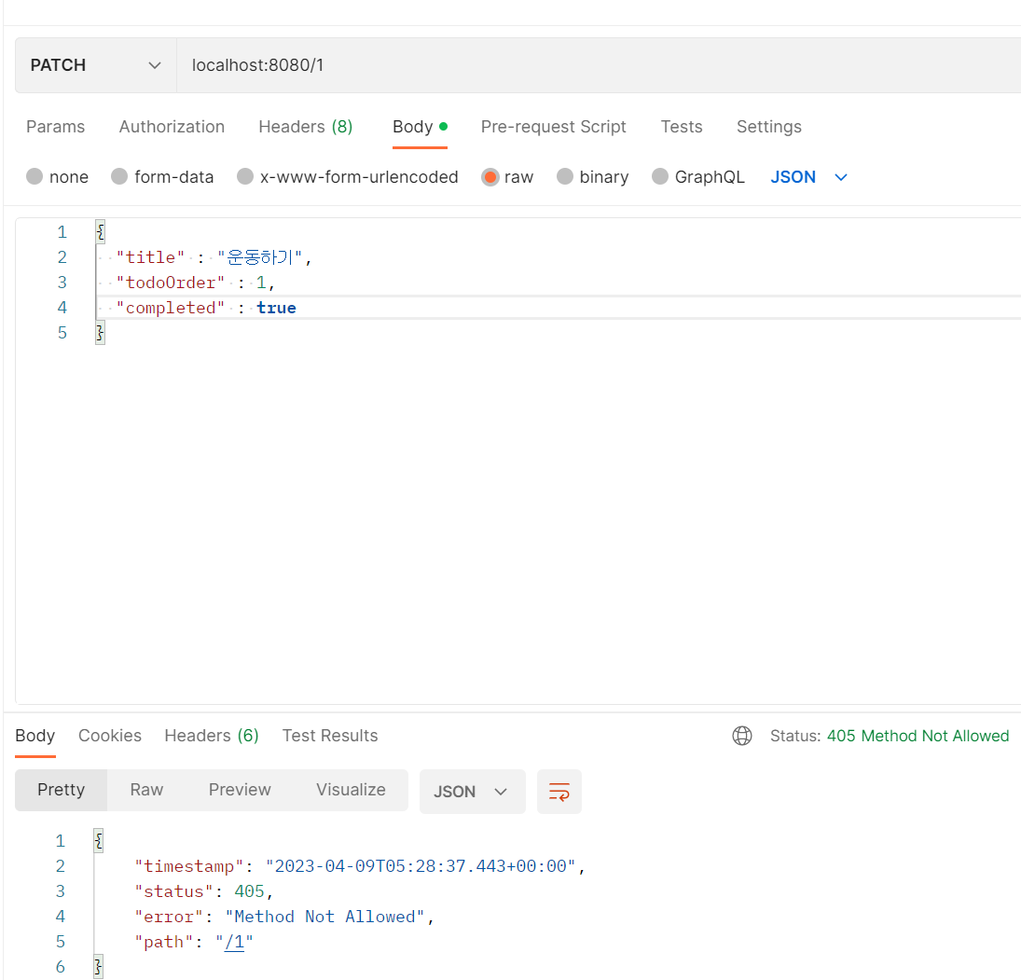1021x980 pixels.
Task: Choose x-www-form-urlencoded body type
Action: pos(245,176)
